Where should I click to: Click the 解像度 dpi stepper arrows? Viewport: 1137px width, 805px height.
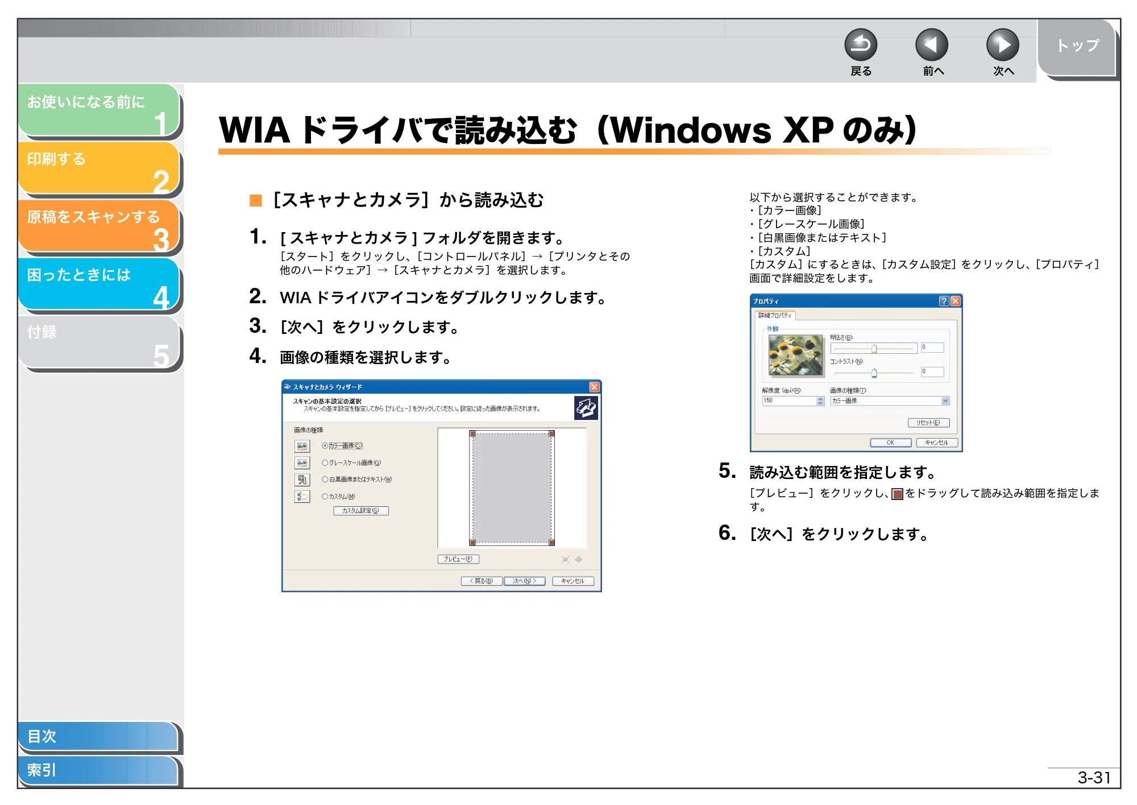coord(820,401)
